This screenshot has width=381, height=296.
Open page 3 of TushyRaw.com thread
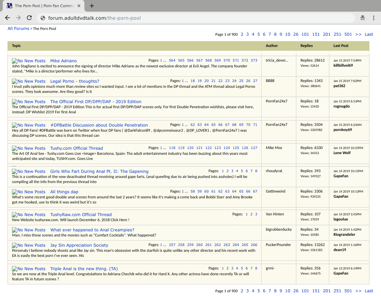tap(256, 214)
